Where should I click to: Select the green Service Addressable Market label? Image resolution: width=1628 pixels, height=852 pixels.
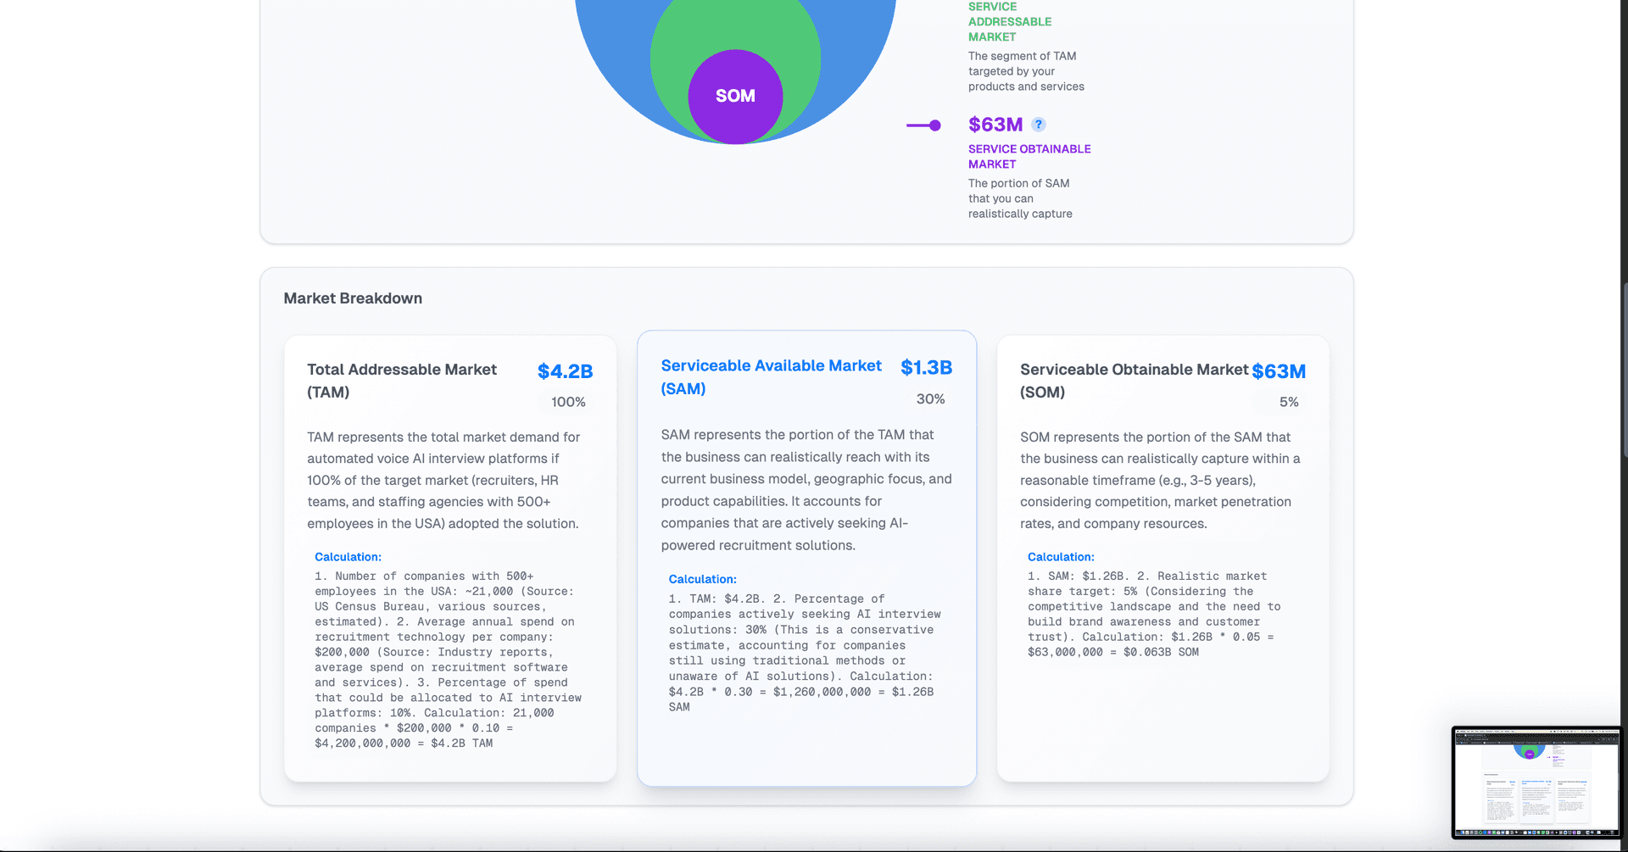tap(1009, 22)
